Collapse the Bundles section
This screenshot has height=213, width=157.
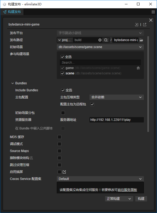click(x=13, y=83)
